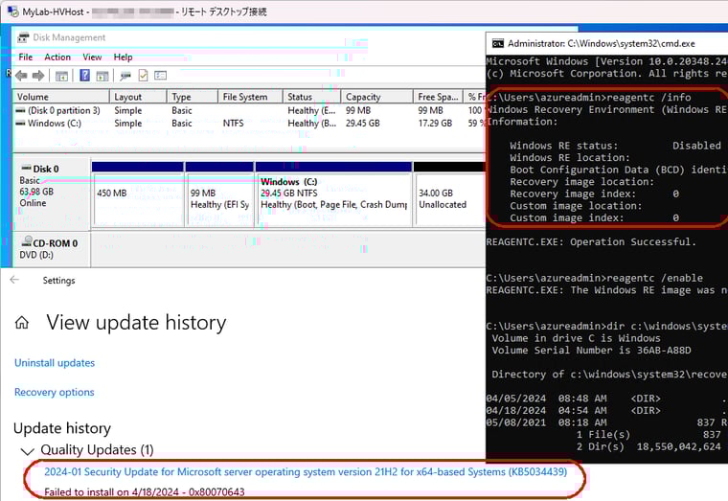Click the Disk Management title bar icon
Viewport: 728px width, 501px height.
tap(23, 37)
